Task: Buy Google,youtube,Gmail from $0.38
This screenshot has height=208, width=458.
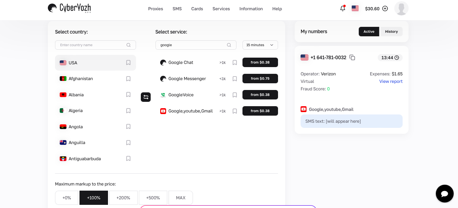Action: pos(260,111)
